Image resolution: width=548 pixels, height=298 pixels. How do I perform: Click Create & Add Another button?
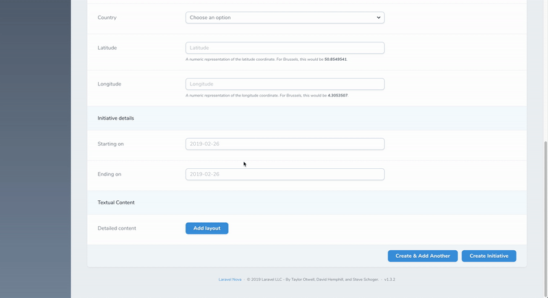pos(423,256)
